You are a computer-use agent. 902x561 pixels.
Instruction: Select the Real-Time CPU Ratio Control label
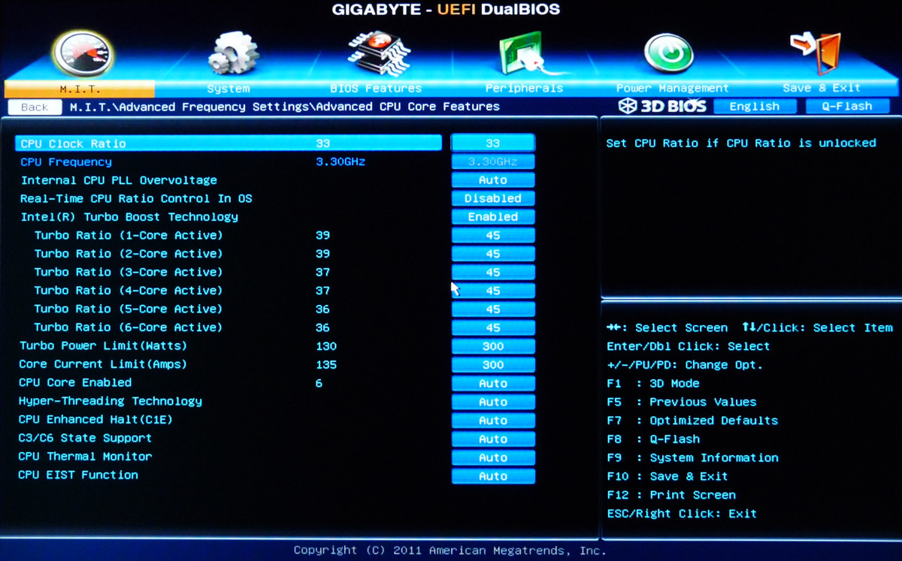pos(136,198)
